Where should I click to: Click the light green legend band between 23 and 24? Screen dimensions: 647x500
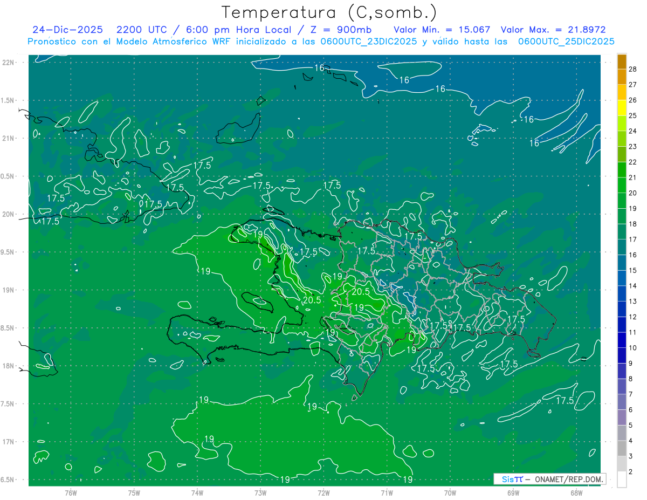(622, 139)
